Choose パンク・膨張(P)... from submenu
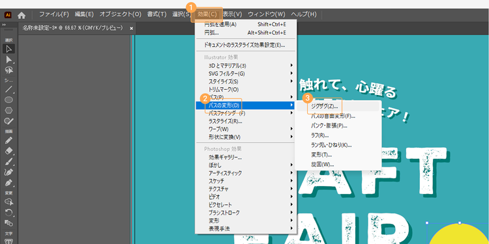 click(338, 126)
